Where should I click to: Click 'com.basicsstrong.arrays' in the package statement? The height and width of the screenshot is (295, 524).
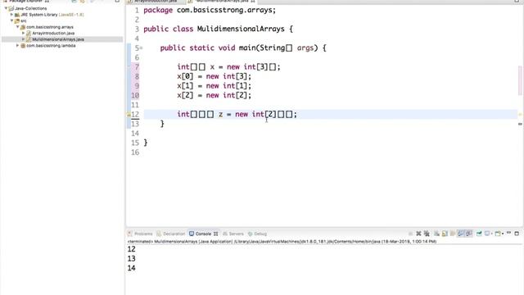point(225,10)
